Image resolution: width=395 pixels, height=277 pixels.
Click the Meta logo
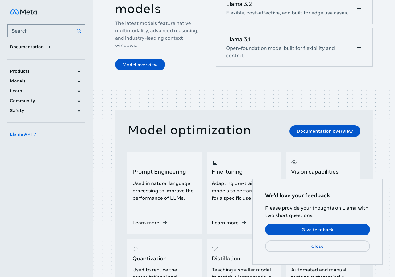click(x=24, y=12)
